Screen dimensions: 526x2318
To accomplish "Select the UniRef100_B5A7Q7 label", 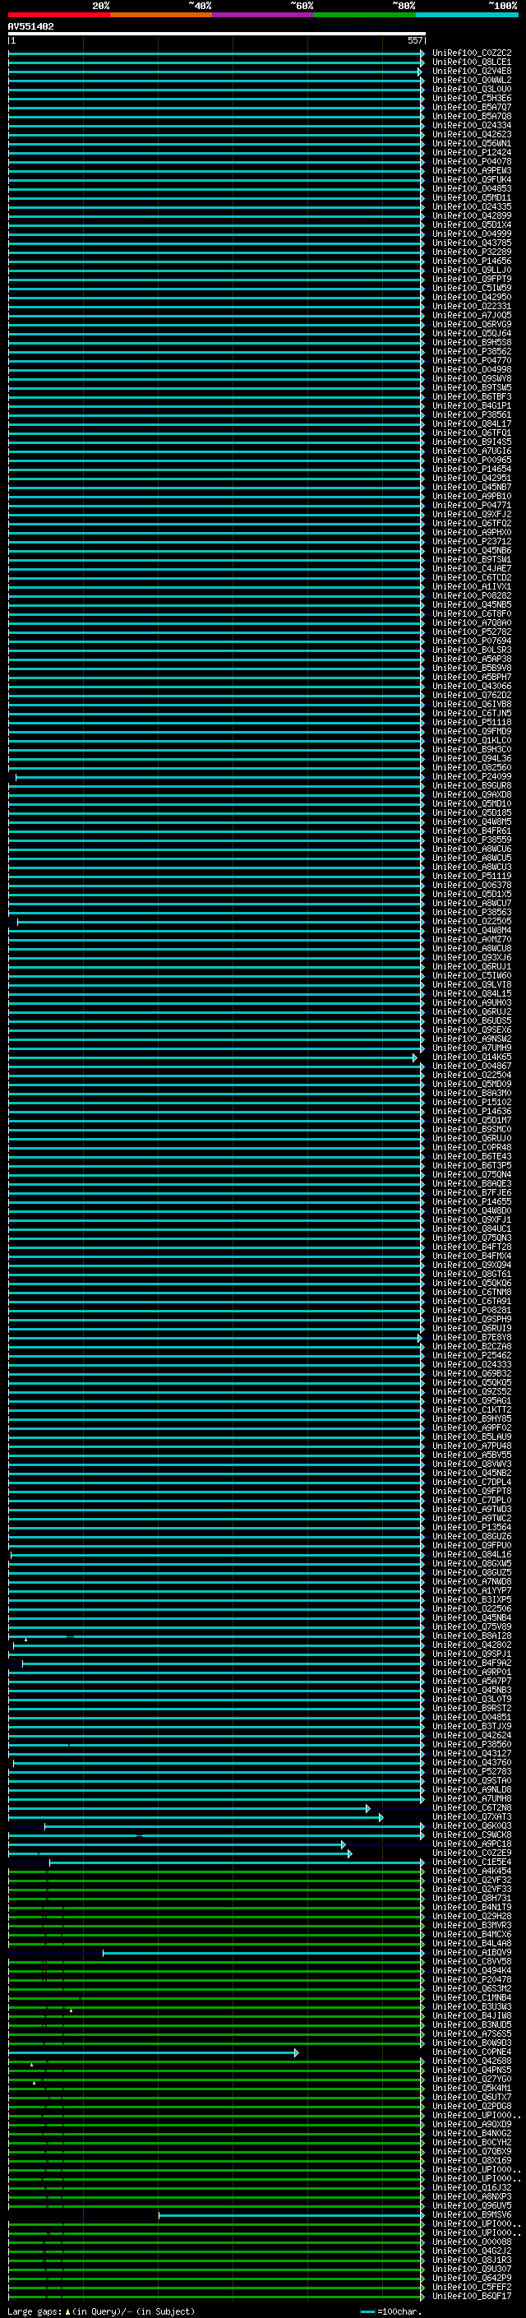I will 471,107.
